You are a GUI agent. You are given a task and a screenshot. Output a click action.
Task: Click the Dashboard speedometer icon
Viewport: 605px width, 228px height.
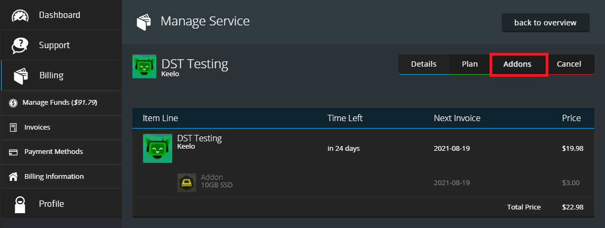(x=20, y=16)
